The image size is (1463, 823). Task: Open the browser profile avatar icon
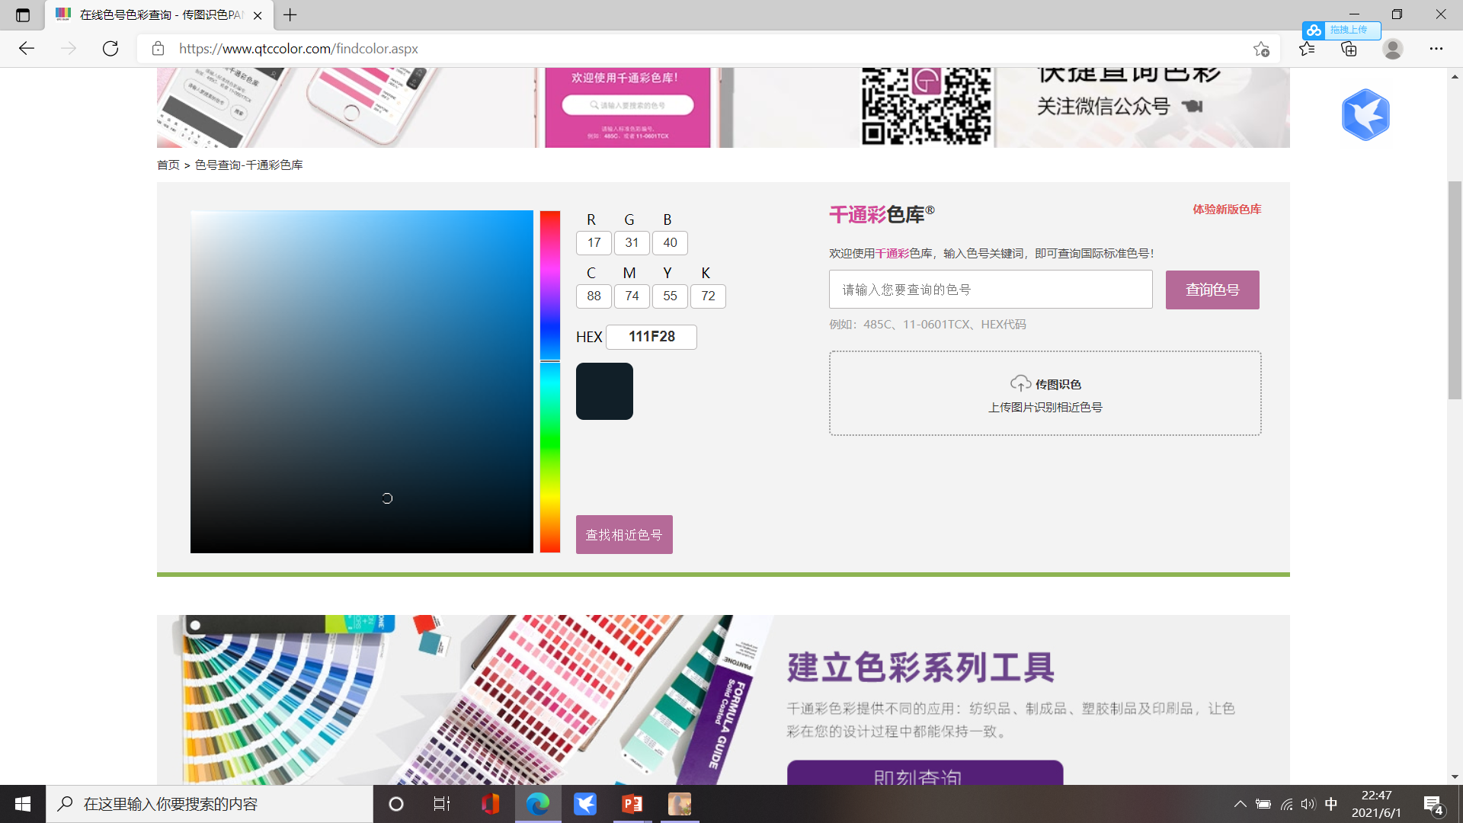(x=1392, y=49)
